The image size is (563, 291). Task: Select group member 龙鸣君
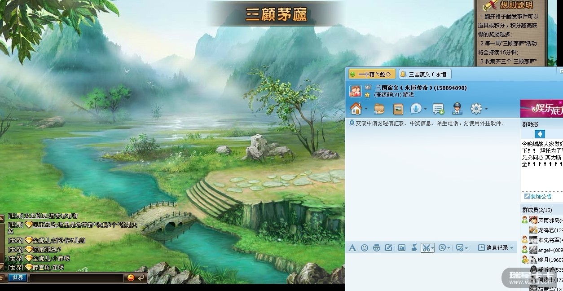click(542, 230)
